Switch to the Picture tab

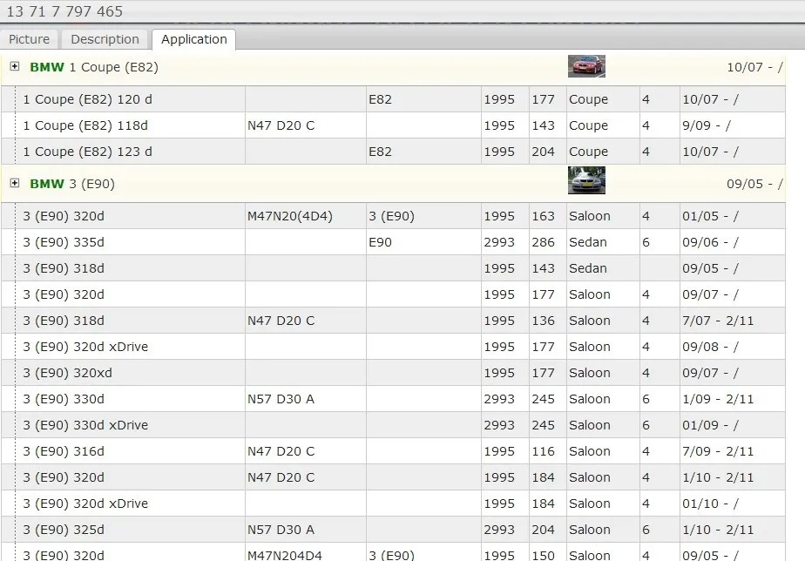pyautogui.click(x=30, y=39)
